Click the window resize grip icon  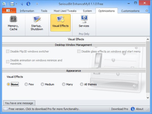click(148, 110)
